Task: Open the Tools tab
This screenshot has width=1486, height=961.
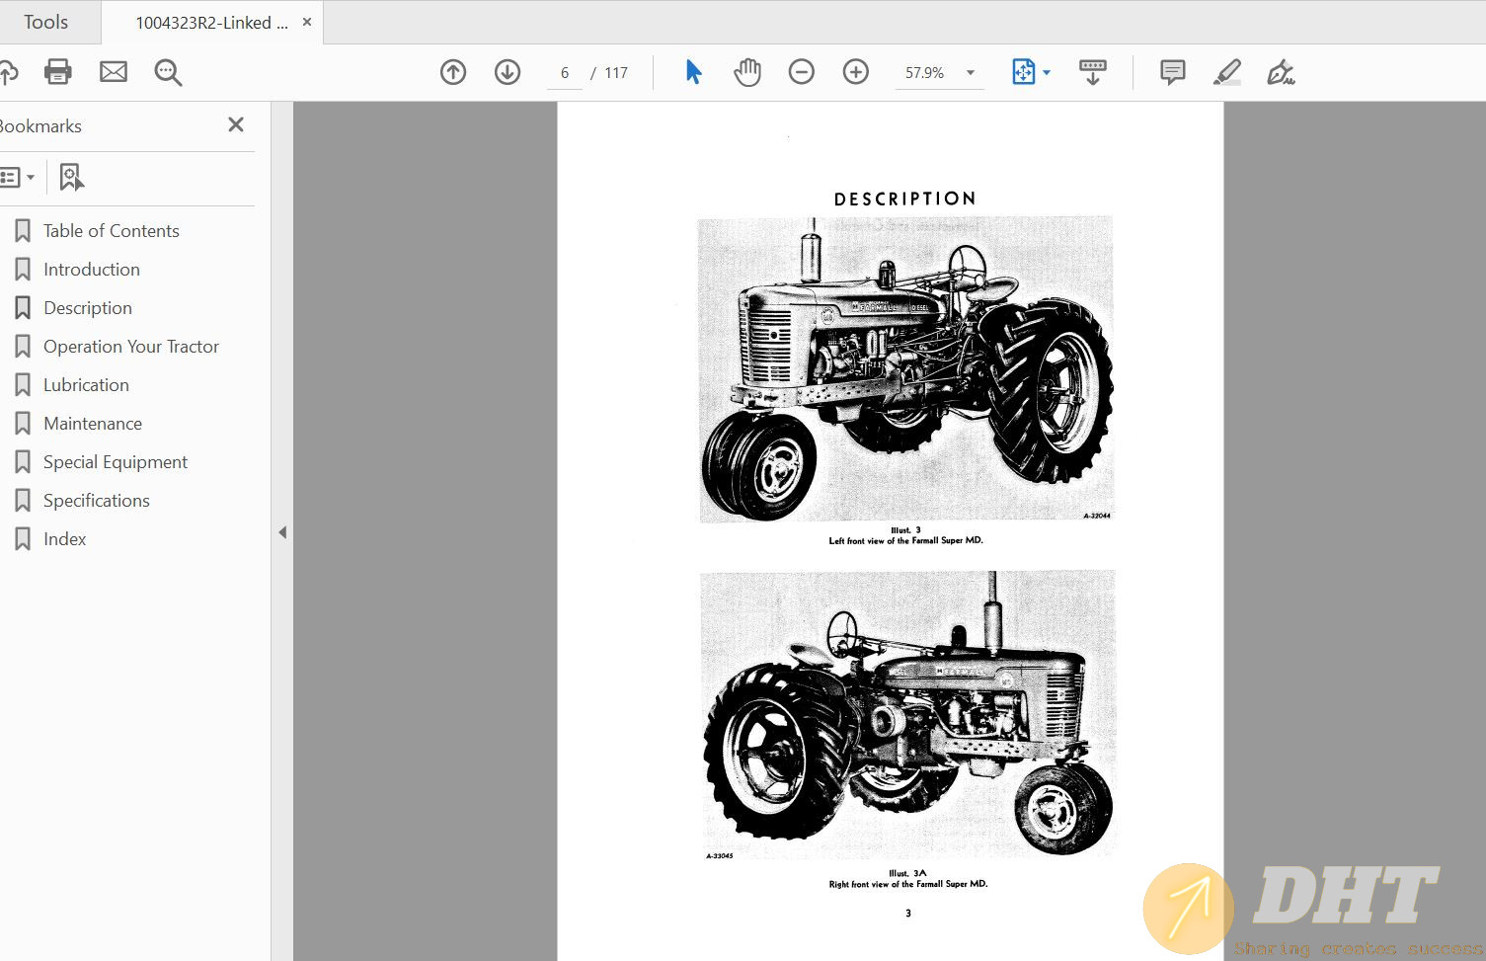Action: click(x=45, y=22)
